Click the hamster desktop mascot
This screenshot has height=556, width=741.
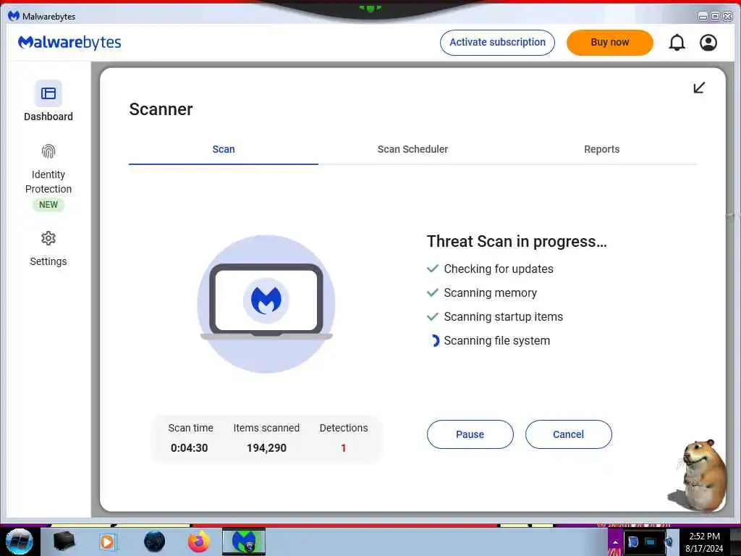coord(699,476)
